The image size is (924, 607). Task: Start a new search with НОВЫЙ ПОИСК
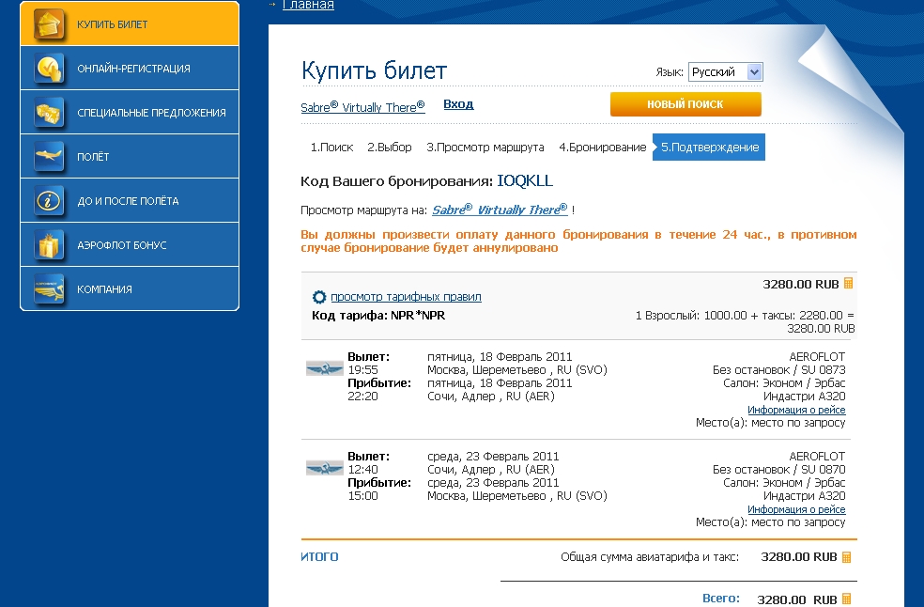[x=685, y=104]
